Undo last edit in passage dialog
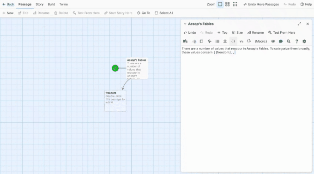 point(190,33)
